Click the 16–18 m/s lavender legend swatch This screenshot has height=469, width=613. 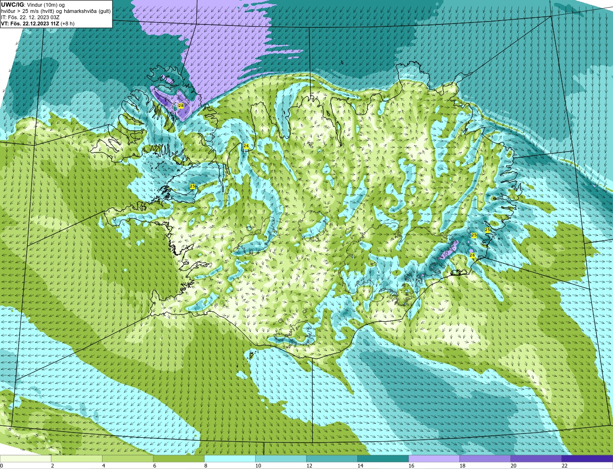[434, 458]
